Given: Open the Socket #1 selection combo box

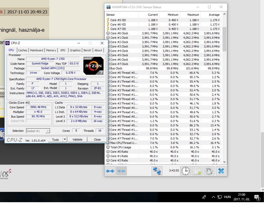Looking at the screenshot, I should tap(38, 131).
